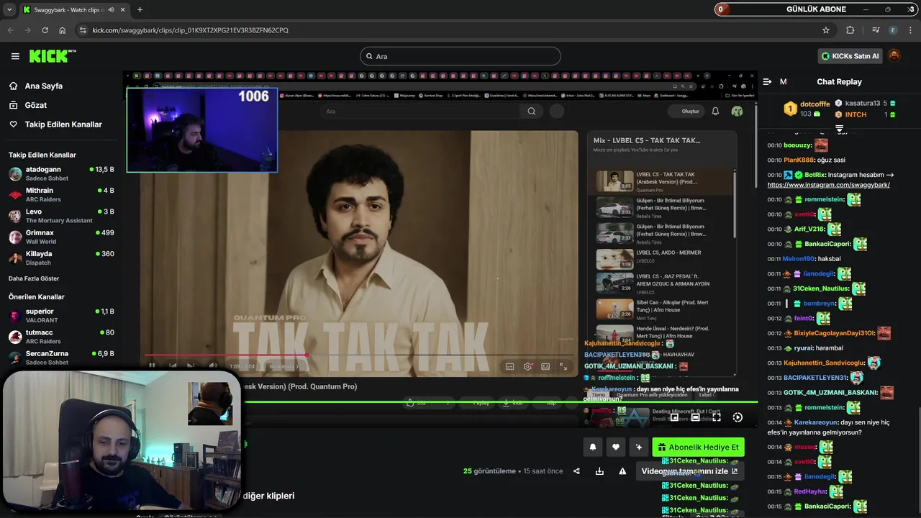The height and width of the screenshot is (518, 921).
Task: Open the Instagram swaggybark link in chat
Action: pyautogui.click(x=829, y=185)
